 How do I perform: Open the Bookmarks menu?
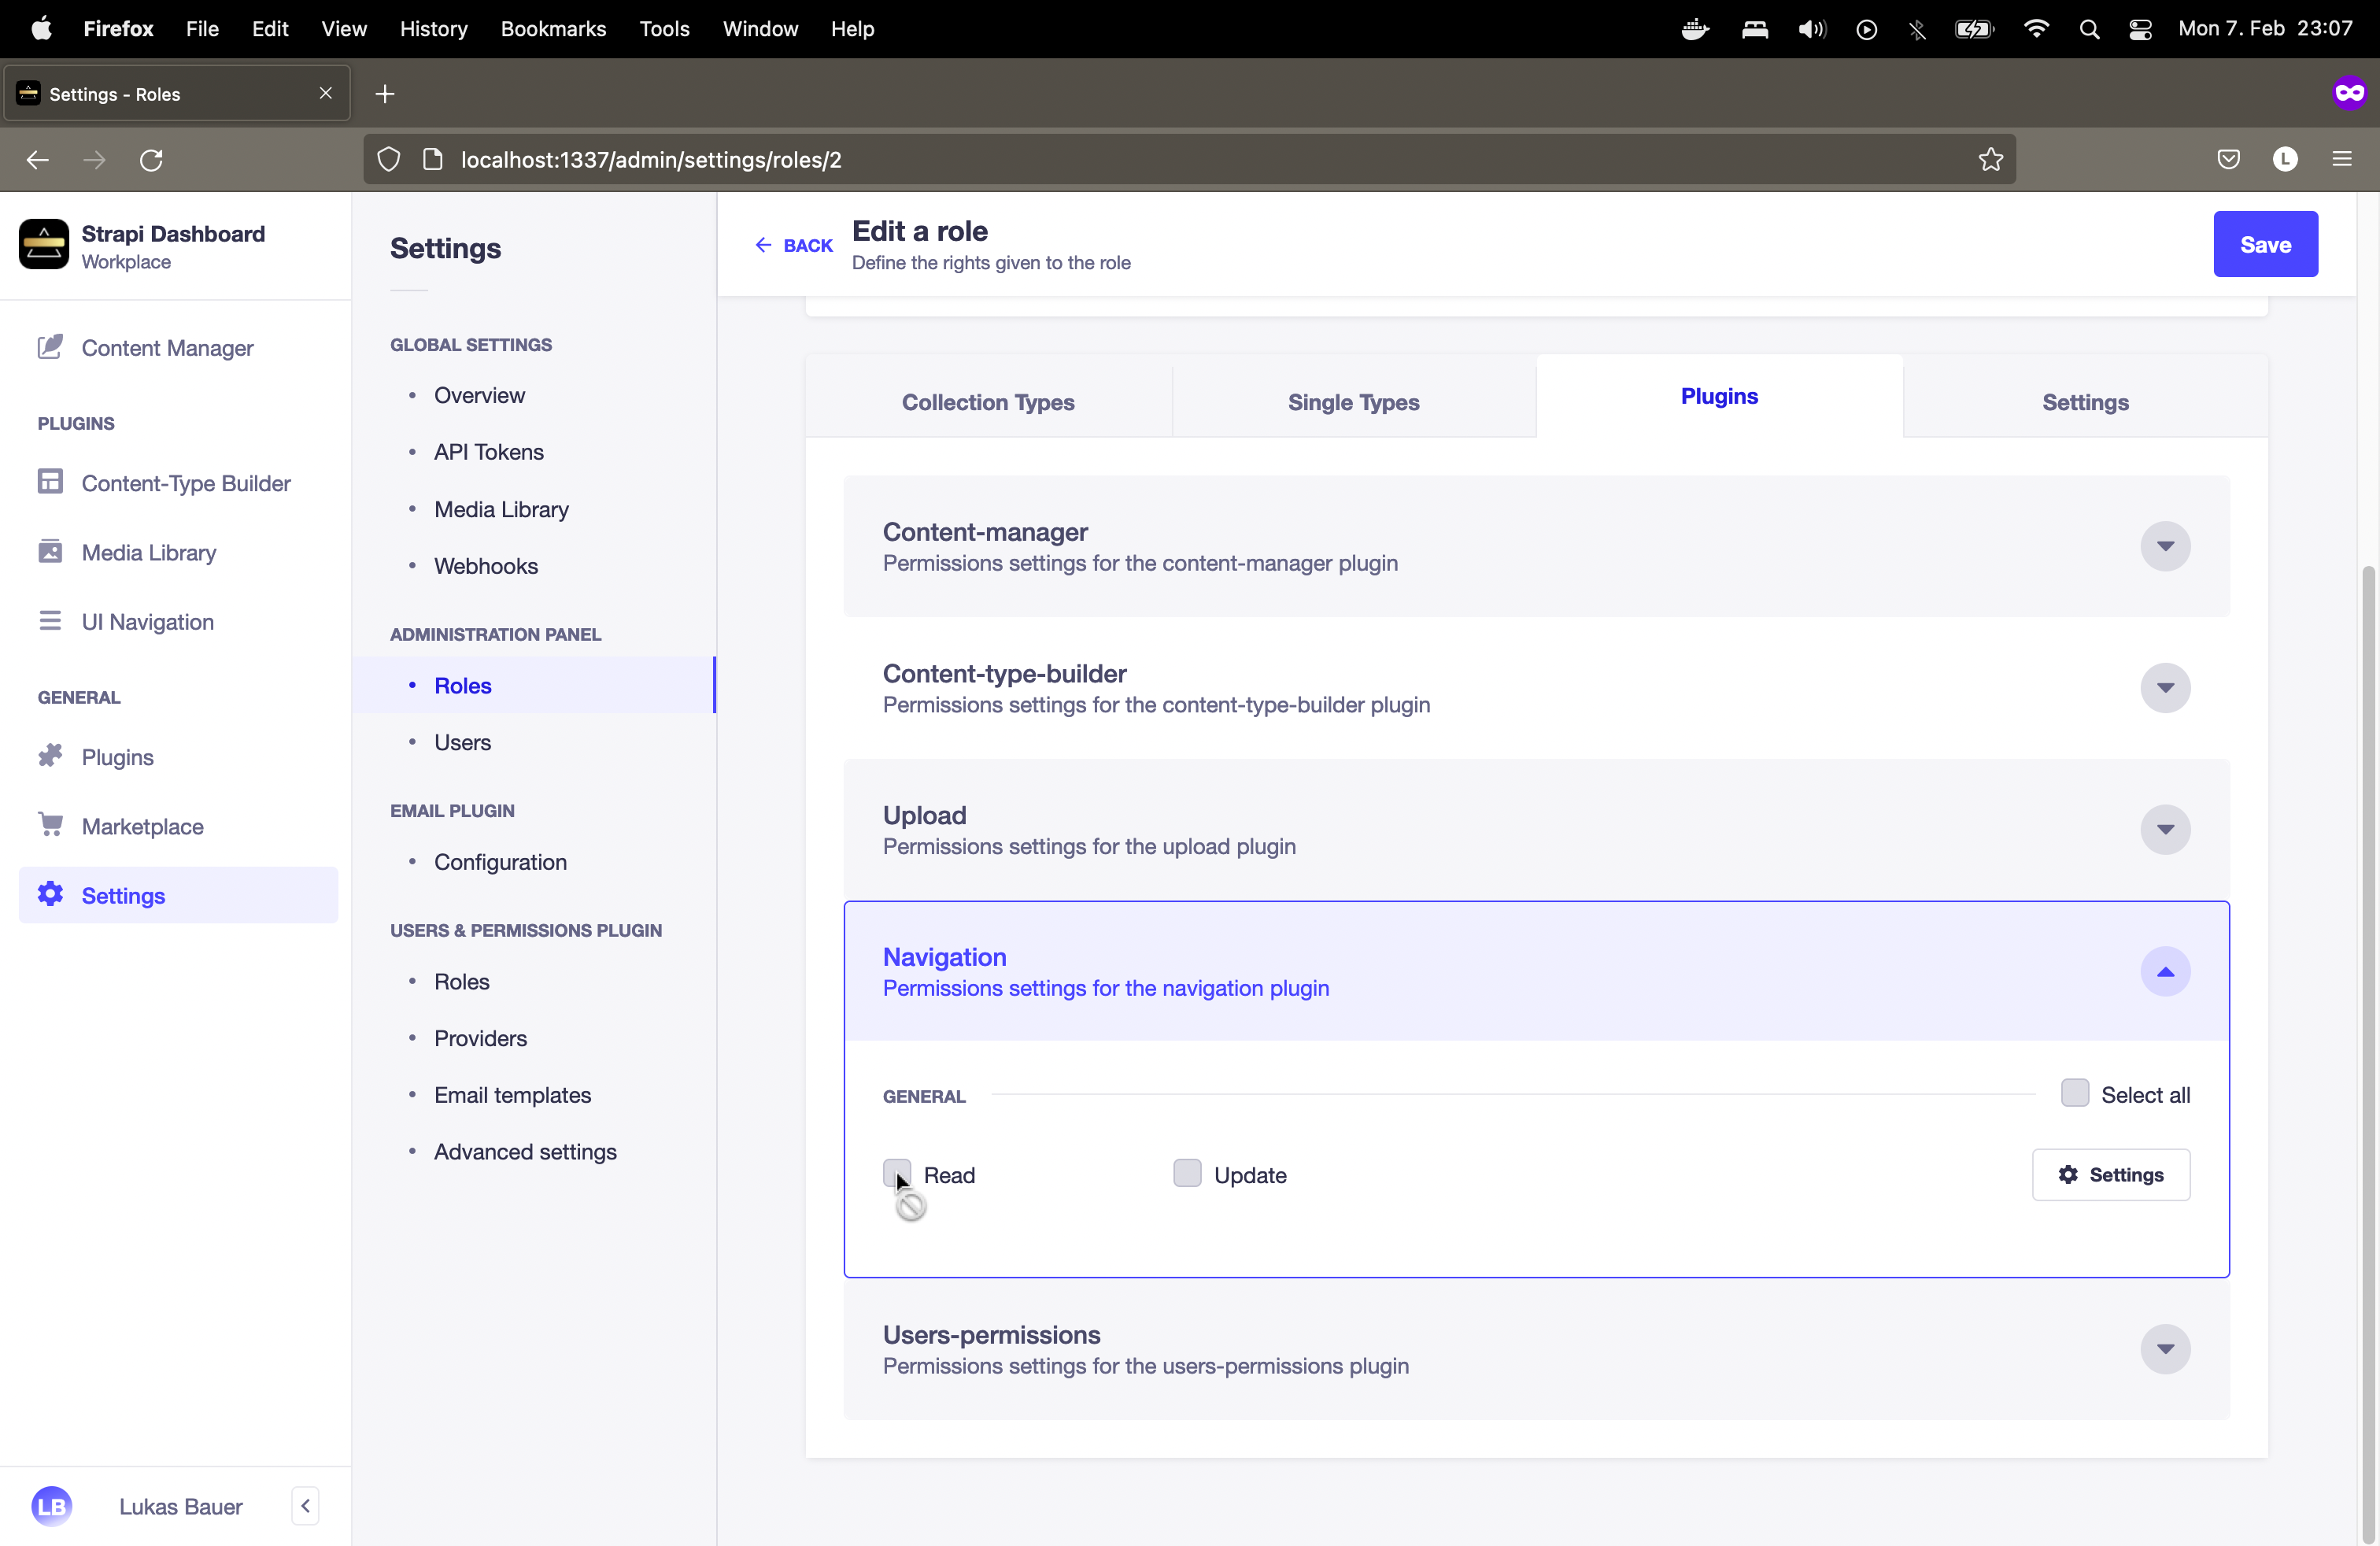553,29
